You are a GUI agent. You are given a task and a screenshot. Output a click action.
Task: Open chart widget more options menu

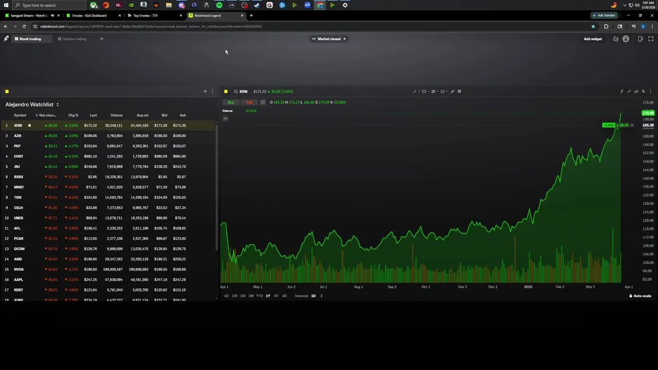pos(650,91)
